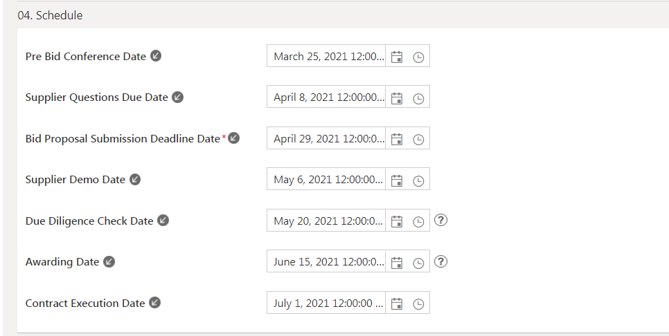Screen dimensions: 669x336
Task: Open calendar for Bid Proposal Submission Deadline
Action: click(x=397, y=140)
